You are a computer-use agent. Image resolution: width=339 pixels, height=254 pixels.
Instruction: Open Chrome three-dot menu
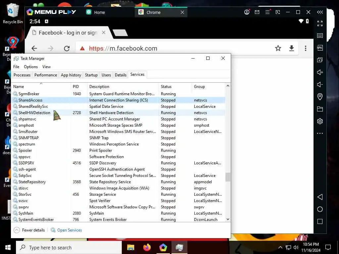306,48
